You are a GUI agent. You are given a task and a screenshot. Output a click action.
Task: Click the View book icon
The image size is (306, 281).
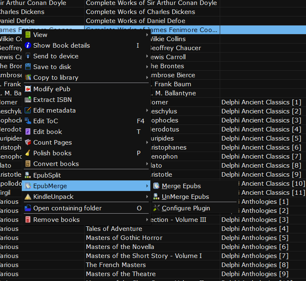coord(28,35)
